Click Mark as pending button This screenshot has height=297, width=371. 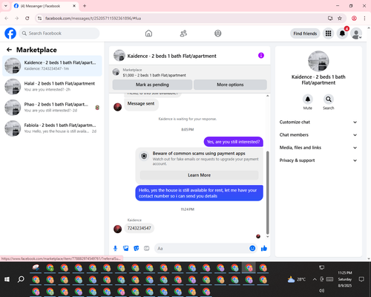tap(152, 85)
